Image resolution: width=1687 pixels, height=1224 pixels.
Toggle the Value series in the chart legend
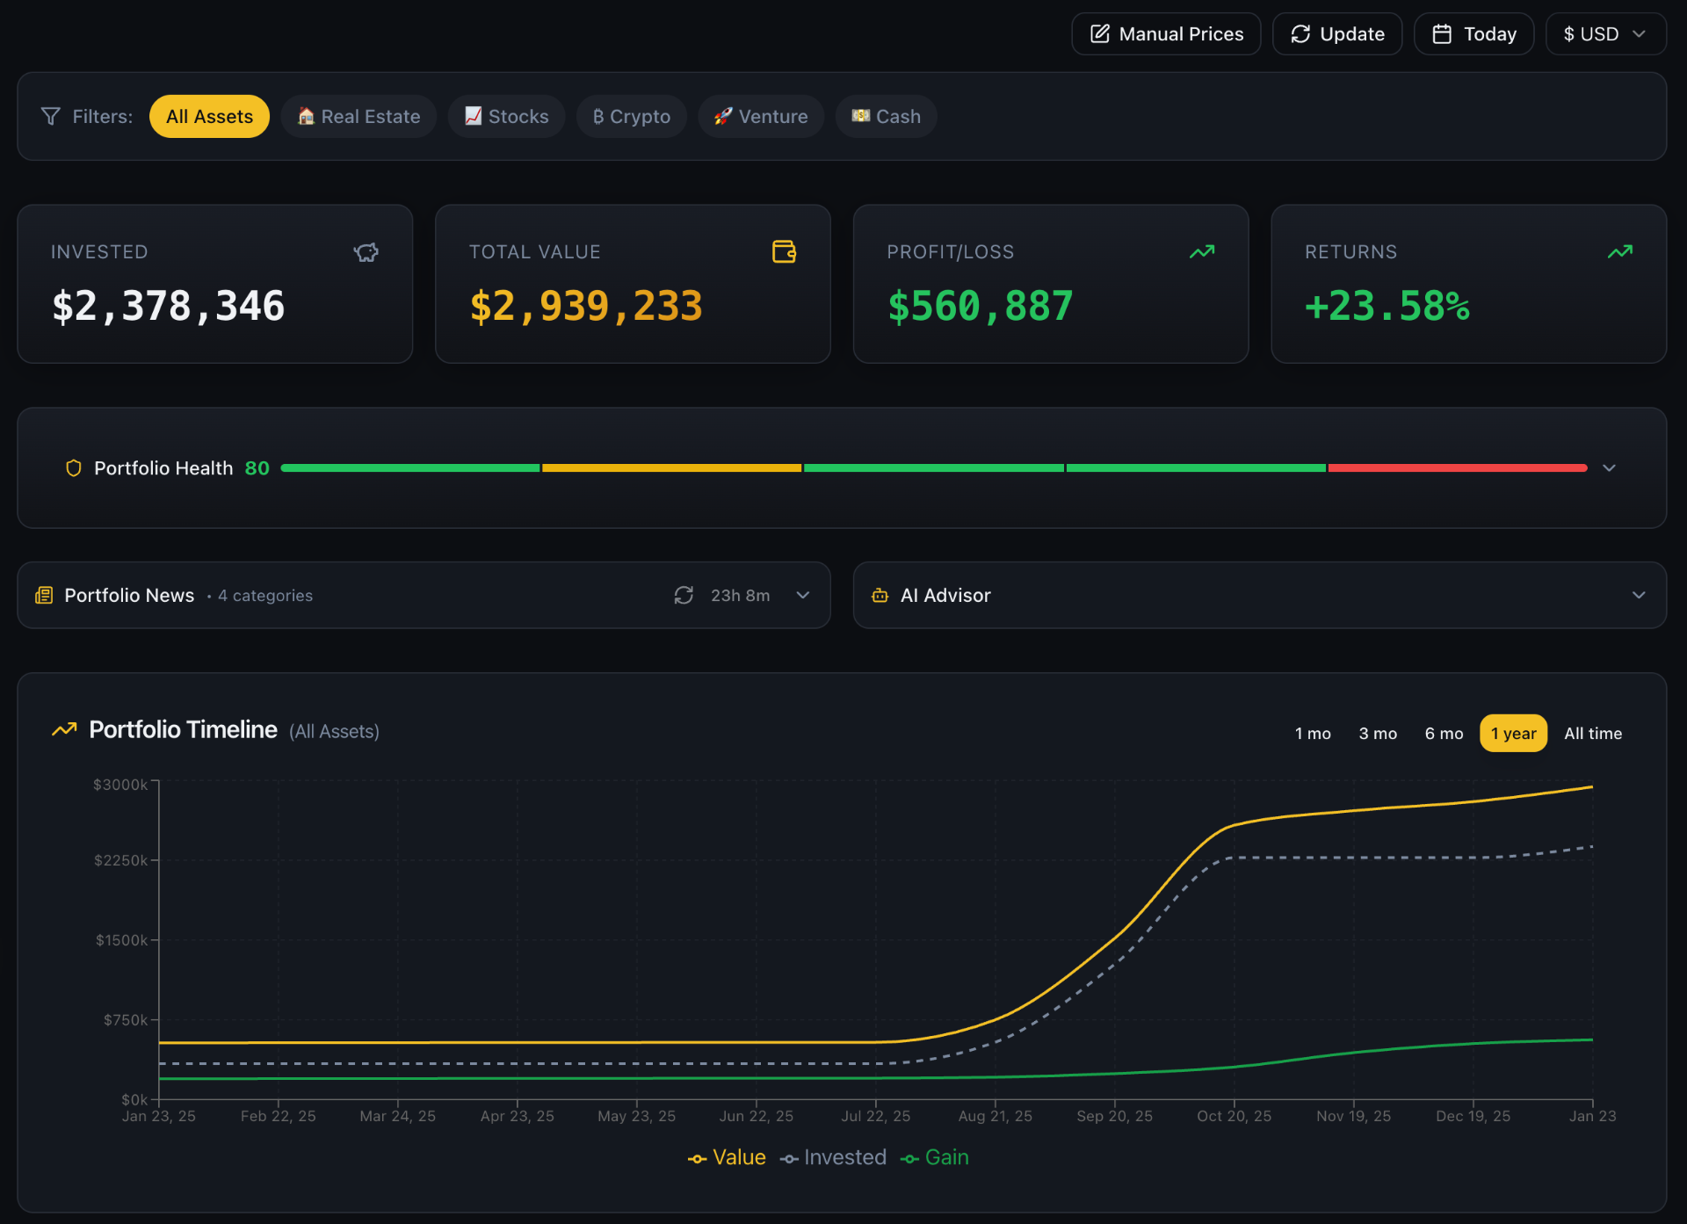[727, 1157]
